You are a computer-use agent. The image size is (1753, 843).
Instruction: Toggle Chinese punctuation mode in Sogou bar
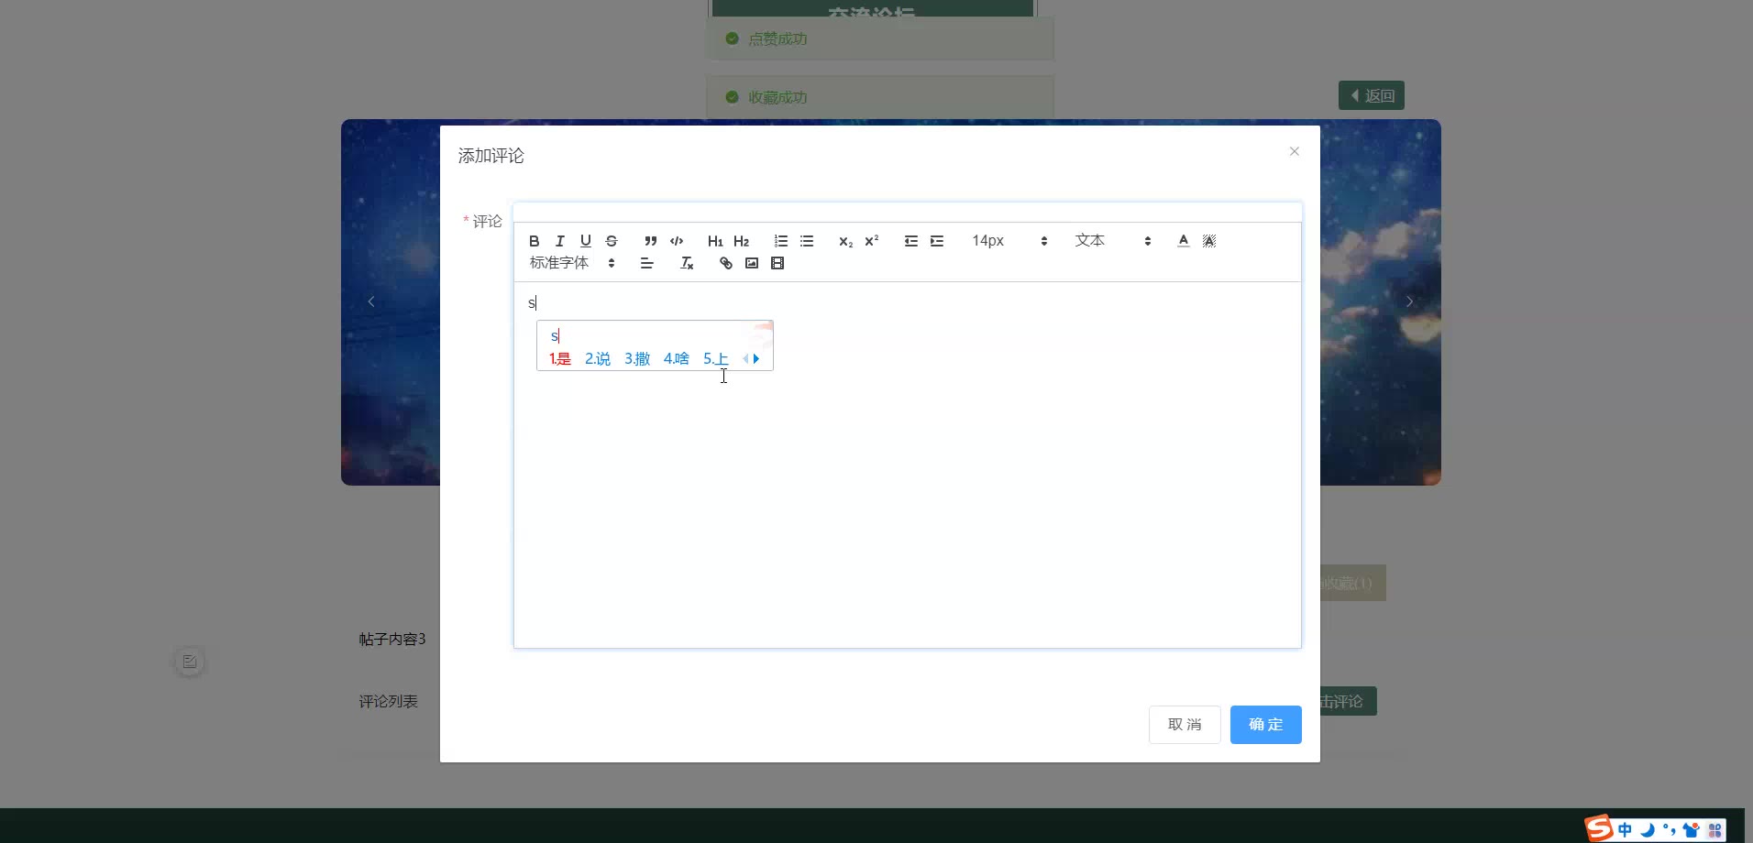click(1670, 830)
